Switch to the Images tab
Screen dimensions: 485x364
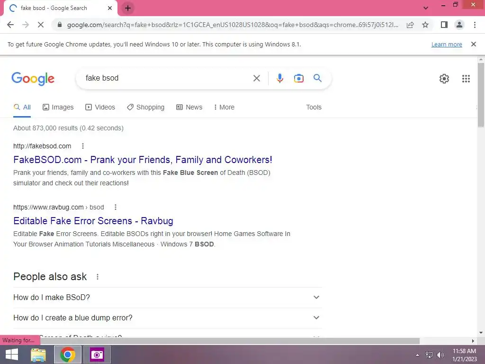pos(58,107)
